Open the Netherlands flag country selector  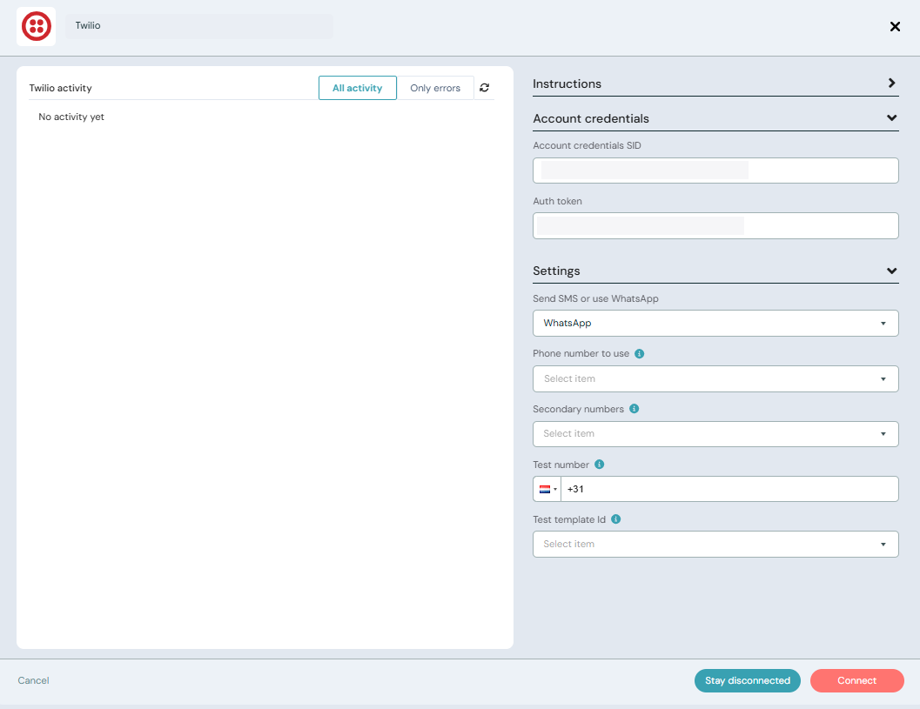547,489
